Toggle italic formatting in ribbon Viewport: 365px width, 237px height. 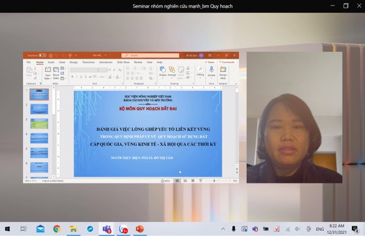coord(77,77)
